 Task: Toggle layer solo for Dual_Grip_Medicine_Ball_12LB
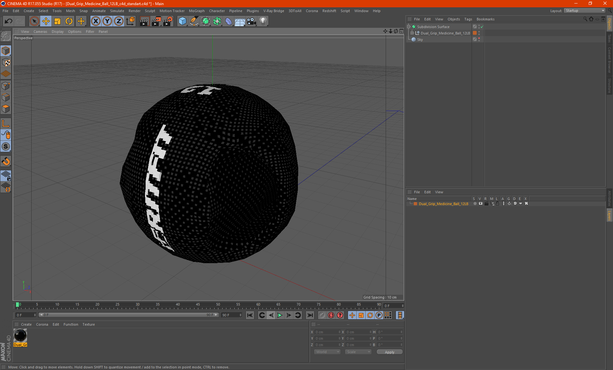point(475,204)
